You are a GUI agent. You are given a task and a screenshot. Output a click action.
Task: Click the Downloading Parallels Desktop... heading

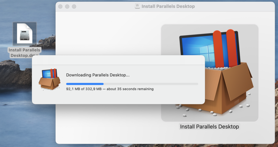point(98,75)
